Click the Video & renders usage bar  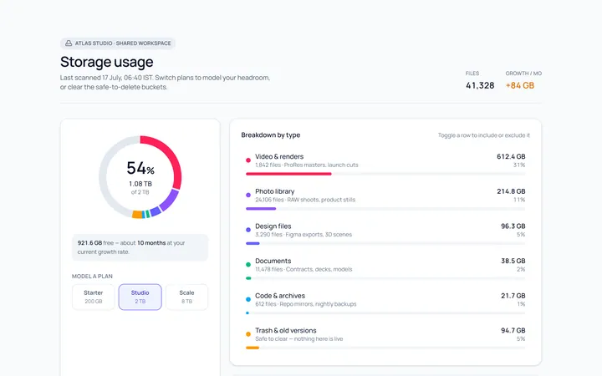(x=385, y=174)
